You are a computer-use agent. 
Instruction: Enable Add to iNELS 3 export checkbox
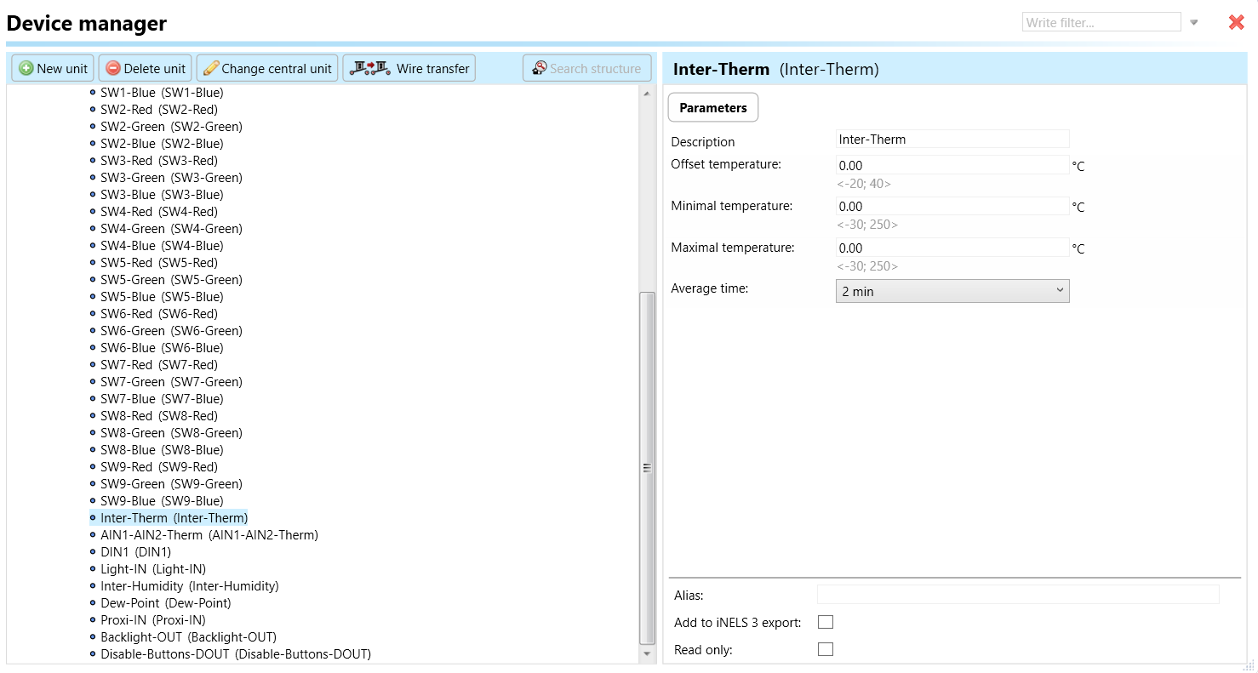pyautogui.click(x=825, y=622)
